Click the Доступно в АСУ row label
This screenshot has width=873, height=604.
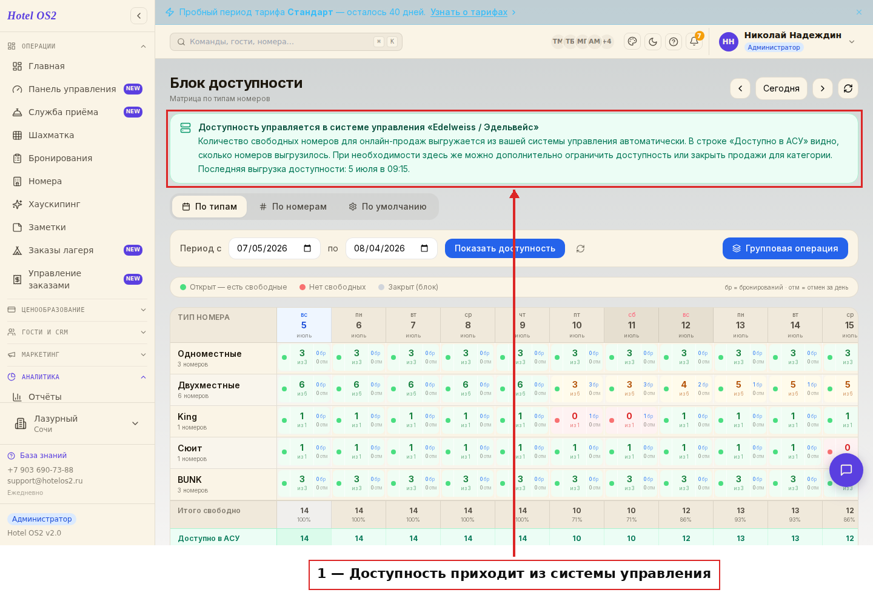(x=209, y=538)
